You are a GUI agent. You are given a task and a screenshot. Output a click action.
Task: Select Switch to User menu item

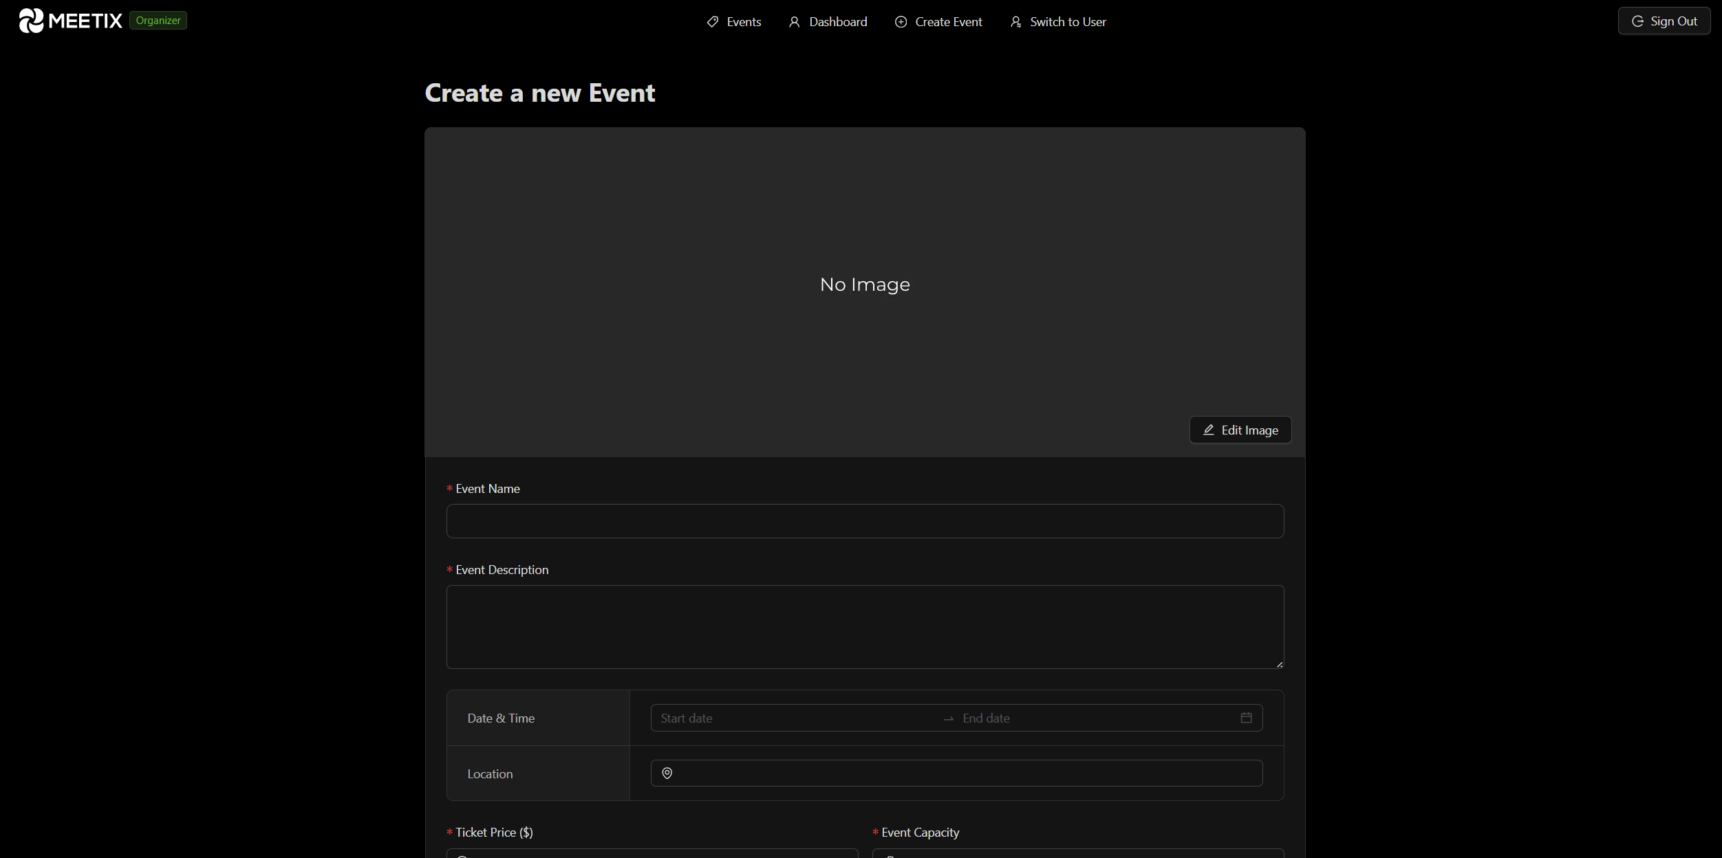click(x=1067, y=22)
